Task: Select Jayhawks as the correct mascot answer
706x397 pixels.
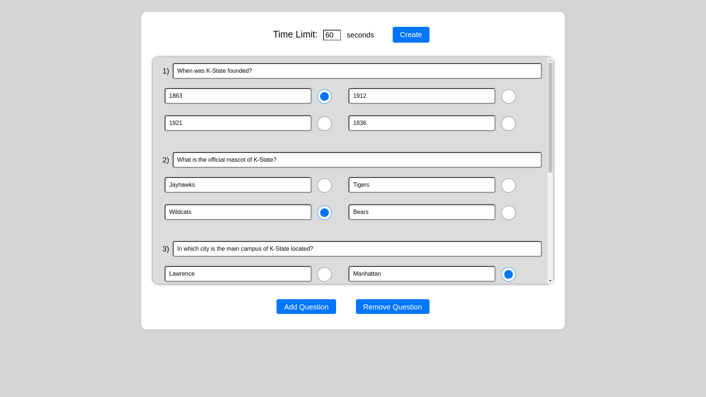Action: [x=324, y=186]
